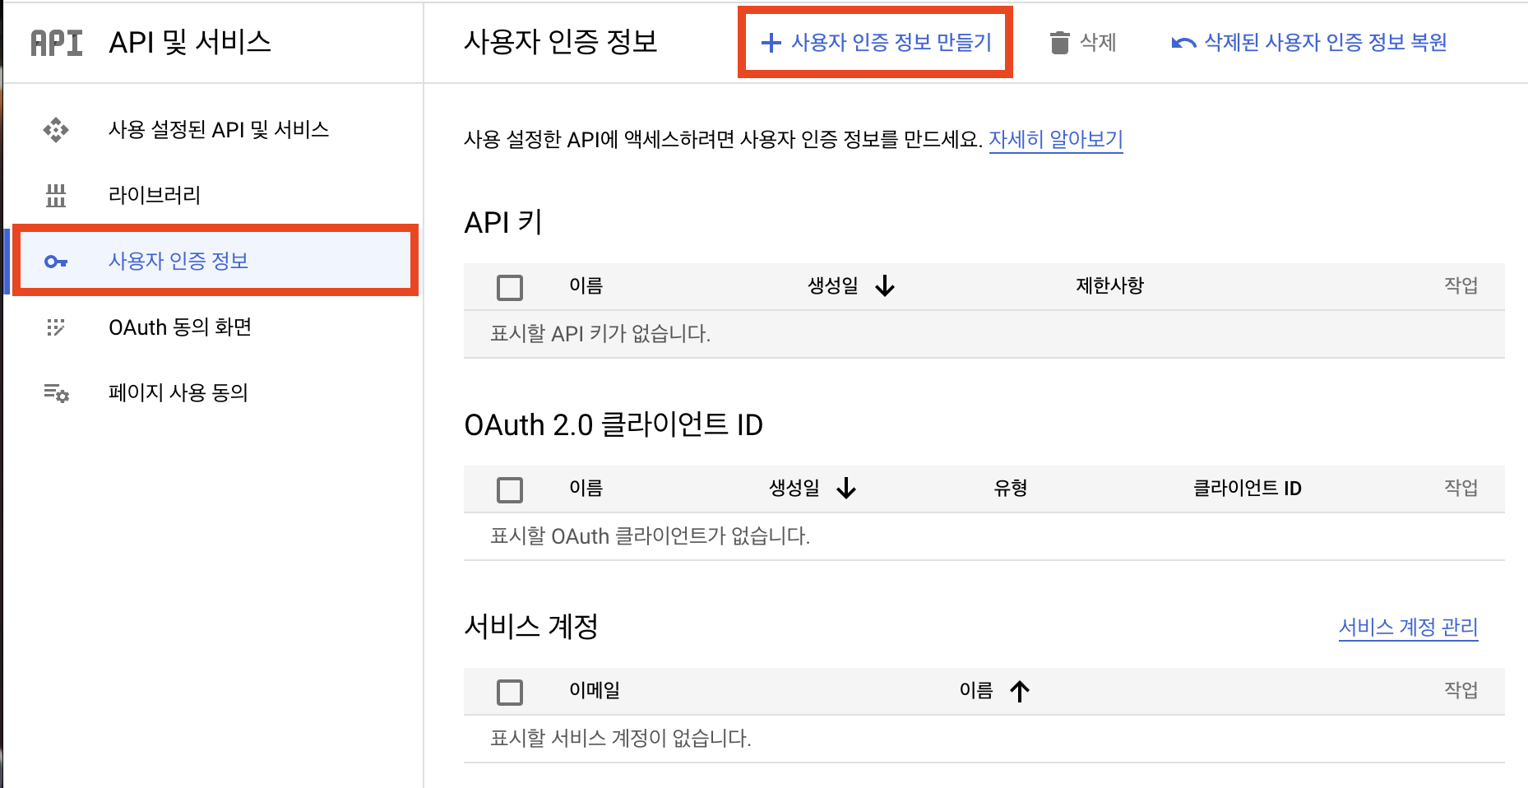This screenshot has height=788, width=1528.
Task: Sort 서비스 계정 by 이름 up arrow
Action: [x=1020, y=691]
